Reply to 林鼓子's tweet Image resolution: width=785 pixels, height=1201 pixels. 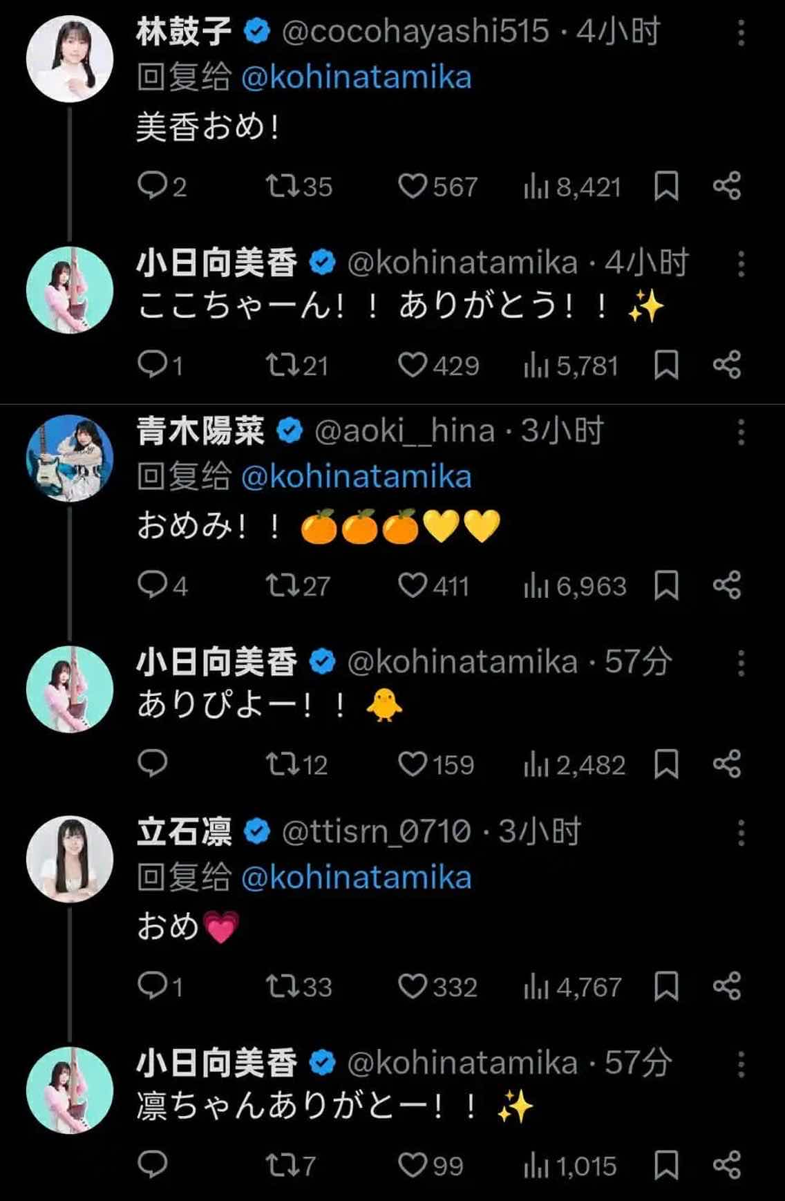[x=153, y=186]
